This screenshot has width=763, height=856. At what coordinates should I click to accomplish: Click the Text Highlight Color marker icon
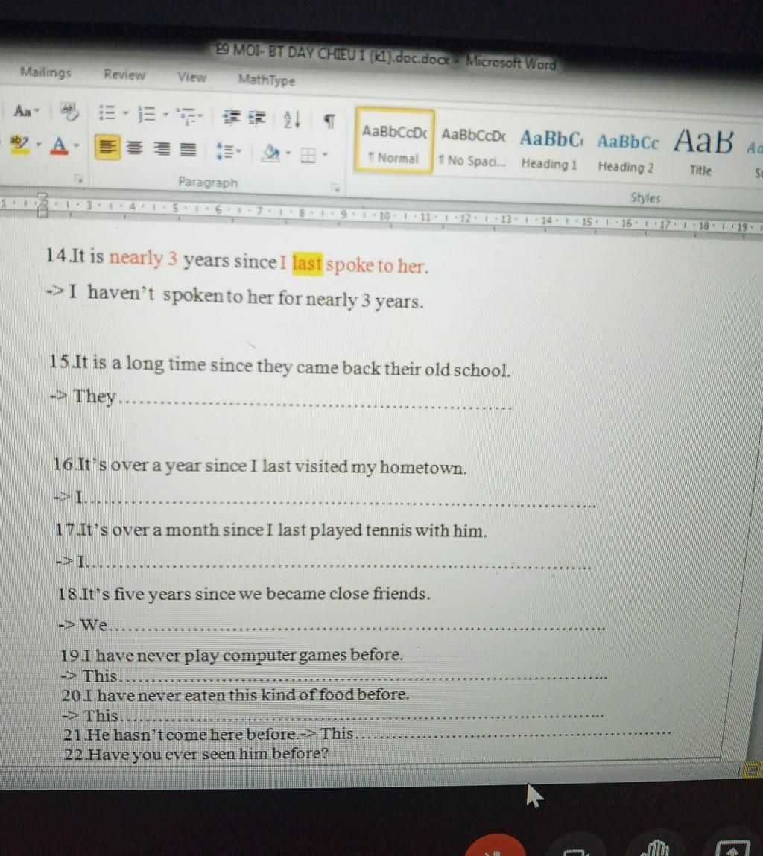tap(21, 144)
